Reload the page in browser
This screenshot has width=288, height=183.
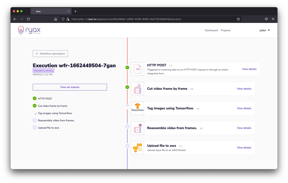[x=28, y=19]
